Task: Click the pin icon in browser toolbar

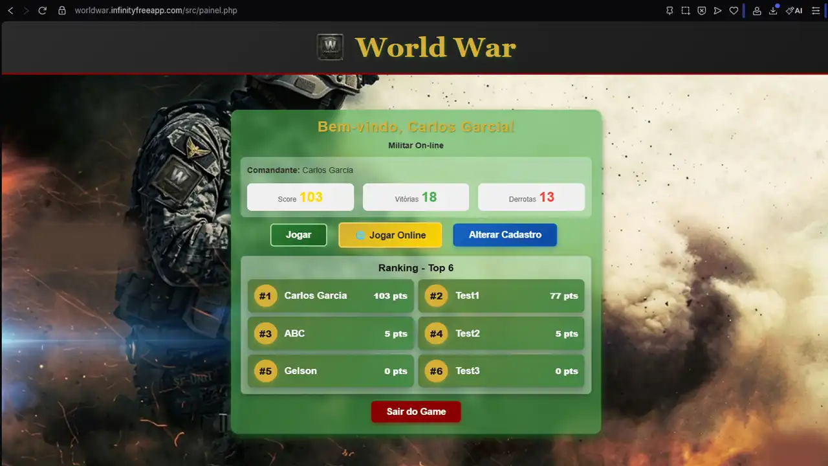Action: tap(670, 10)
